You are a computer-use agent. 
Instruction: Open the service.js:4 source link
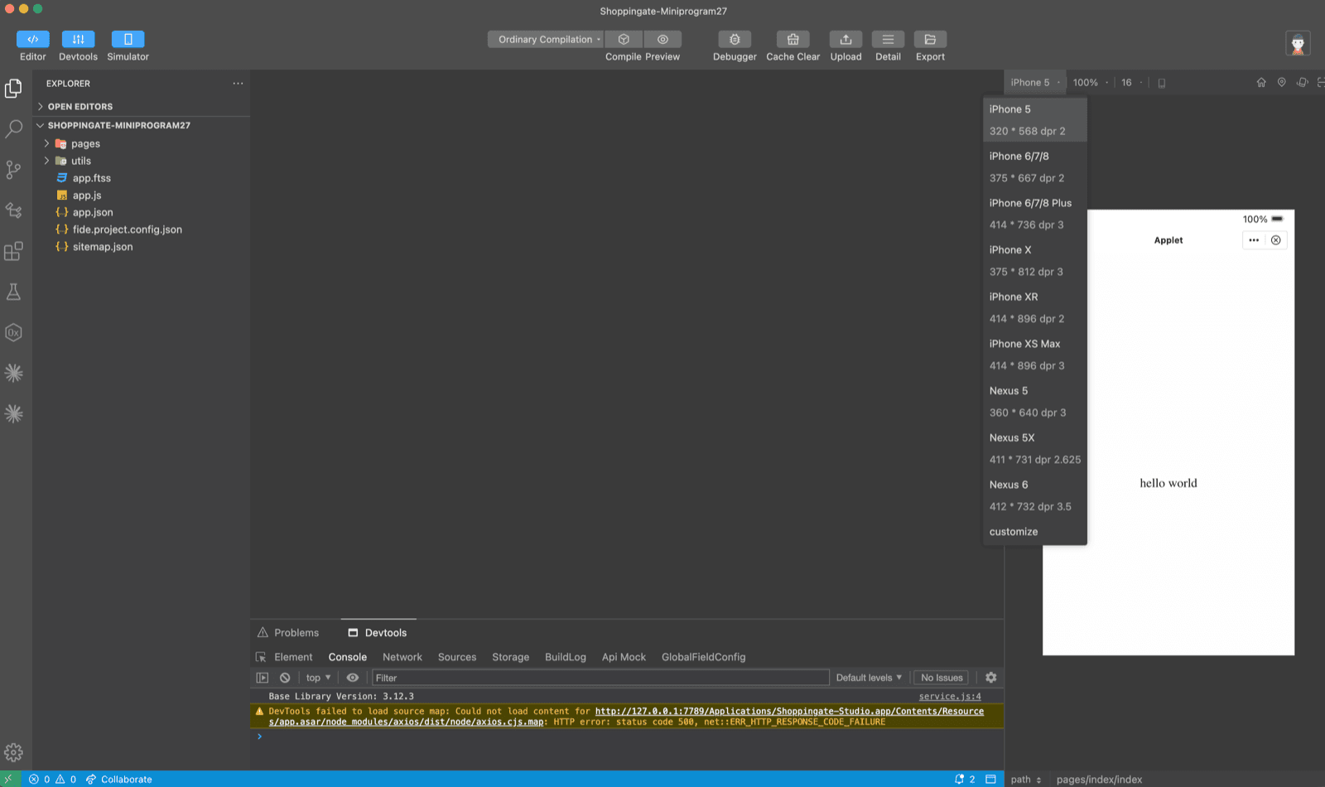(x=950, y=697)
